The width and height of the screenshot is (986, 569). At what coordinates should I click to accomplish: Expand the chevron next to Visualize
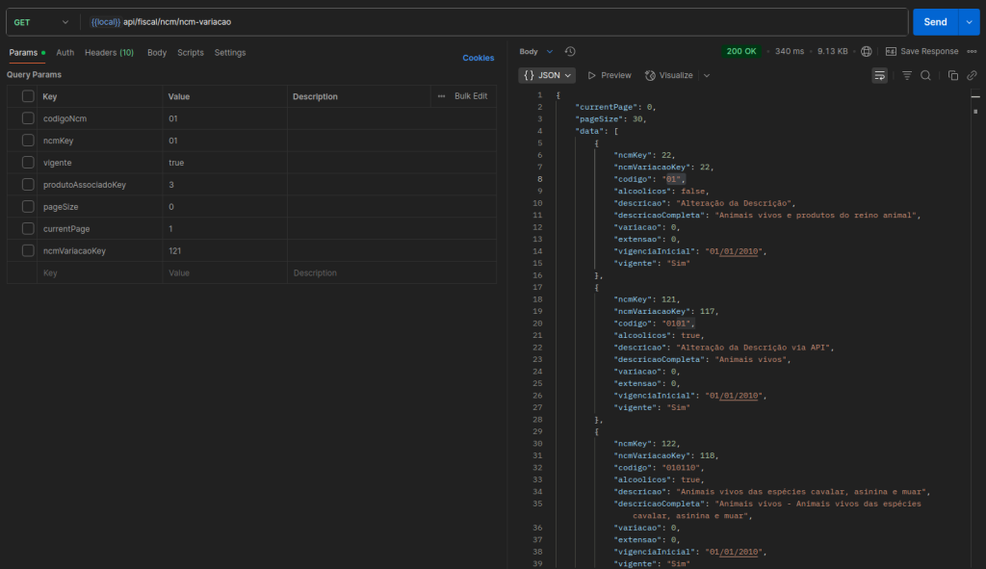click(707, 75)
